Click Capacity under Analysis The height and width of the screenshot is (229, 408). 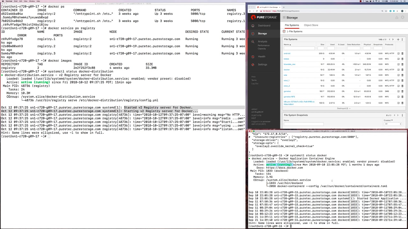pos(262,49)
